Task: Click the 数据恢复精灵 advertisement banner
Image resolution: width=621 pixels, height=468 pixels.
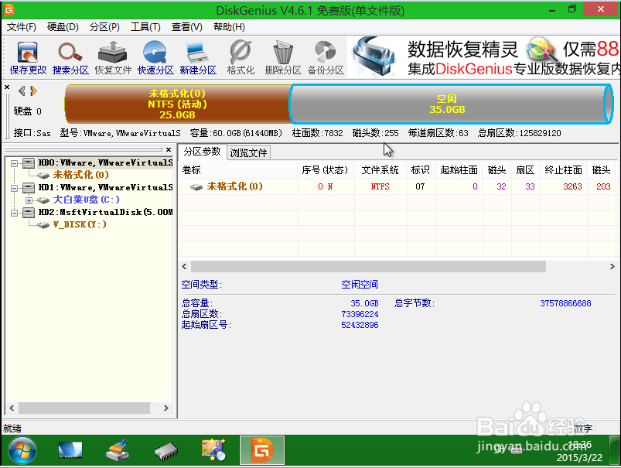Action: (484, 58)
